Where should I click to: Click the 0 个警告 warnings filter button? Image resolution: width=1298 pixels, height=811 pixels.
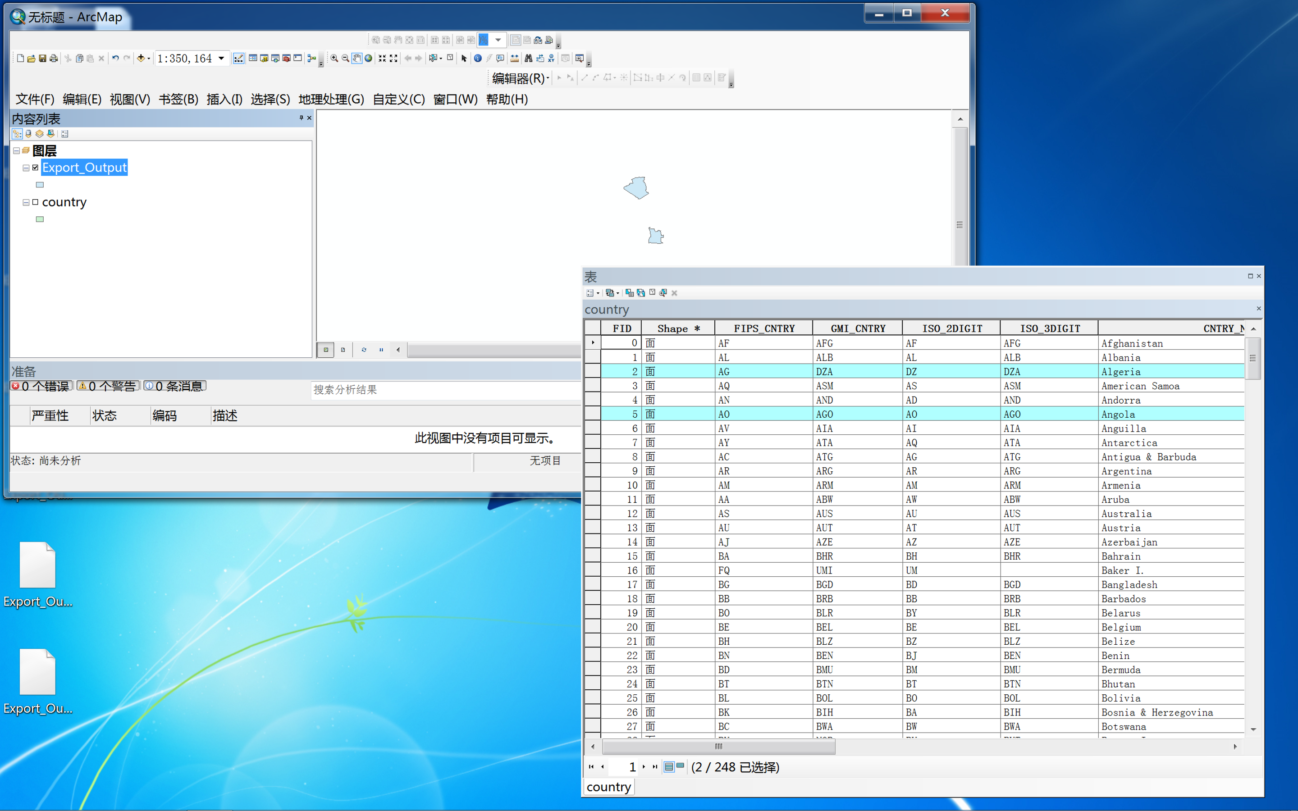(x=107, y=386)
